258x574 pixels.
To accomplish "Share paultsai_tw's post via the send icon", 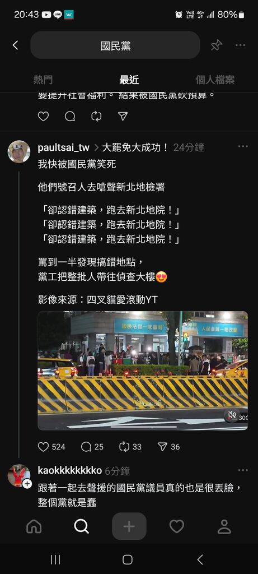I will [162, 447].
